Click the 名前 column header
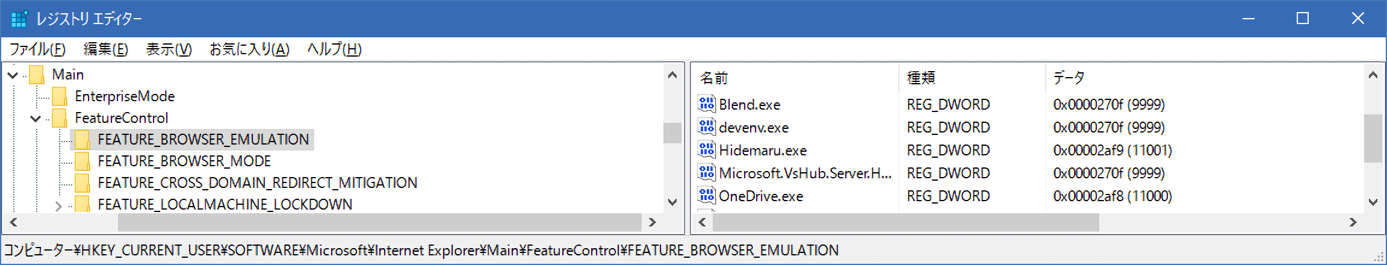The width and height of the screenshot is (1387, 265). tap(714, 78)
